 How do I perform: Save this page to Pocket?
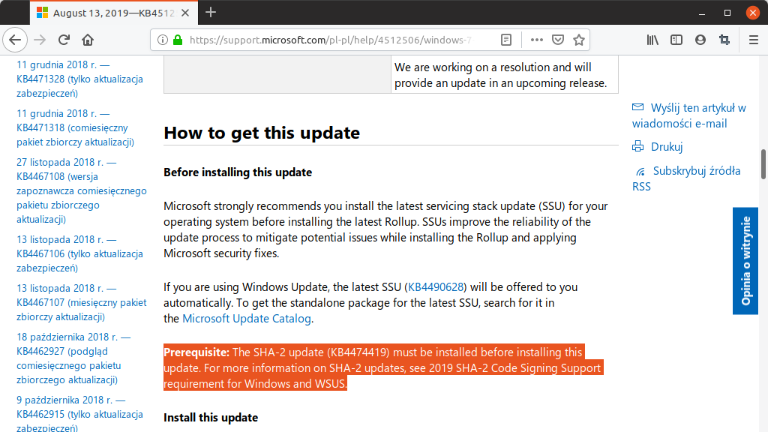click(x=558, y=40)
